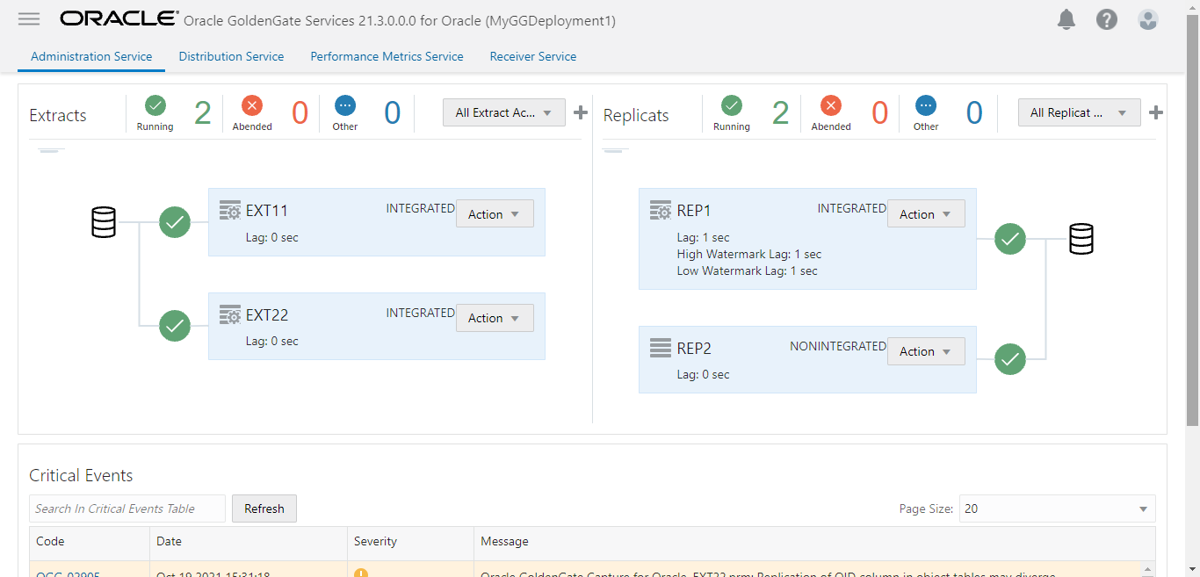Image resolution: width=1200 pixels, height=577 pixels.
Task: Open the REP1 replicat name
Action: point(694,211)
